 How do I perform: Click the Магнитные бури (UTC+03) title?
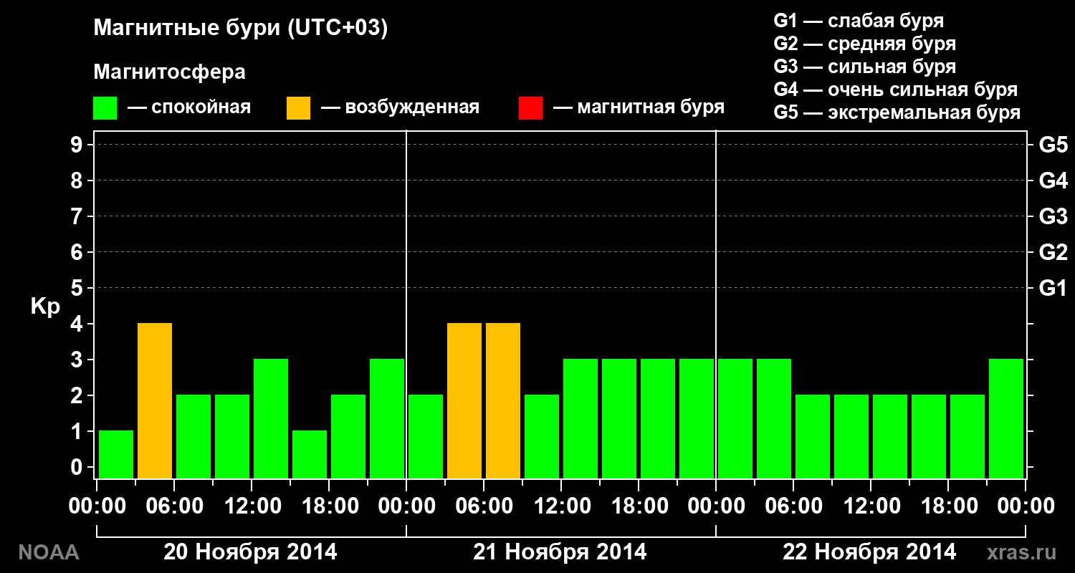coord(241,29)
